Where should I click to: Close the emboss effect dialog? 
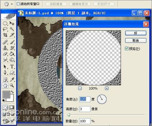146,24
